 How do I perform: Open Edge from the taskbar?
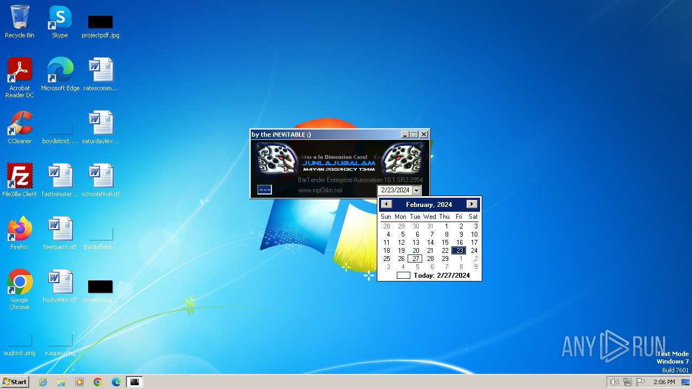click(116, 382)
